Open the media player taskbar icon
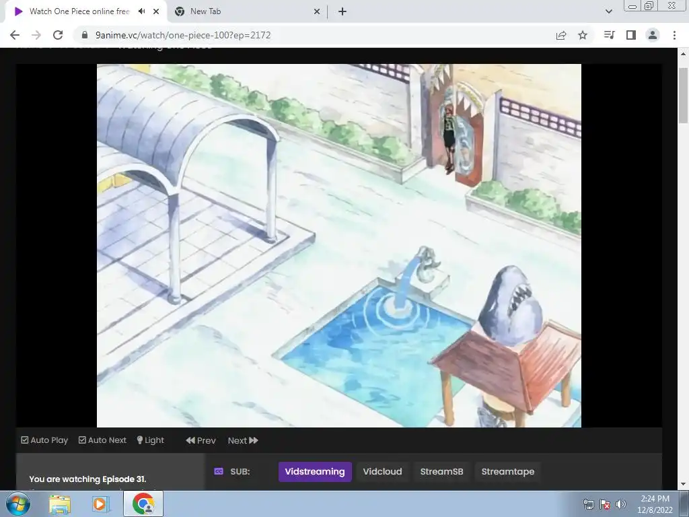The height and width of the screenshot is (517, 689). click(101, 504)
